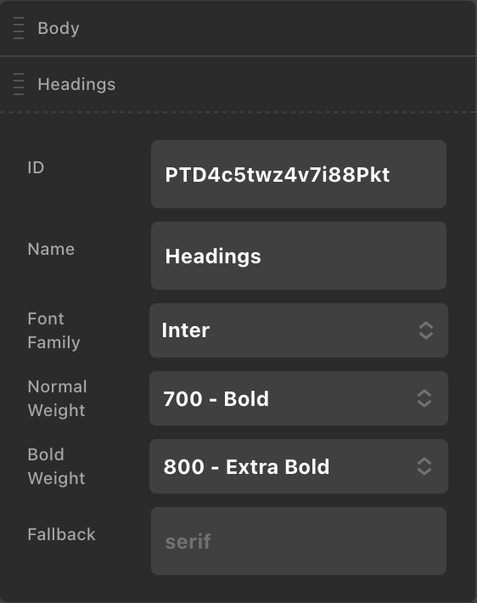Focus the ID field showing PTD4c5twz4v7i88Pkt
This screenshot has width=477, height=603.
(x=299, y=174)
